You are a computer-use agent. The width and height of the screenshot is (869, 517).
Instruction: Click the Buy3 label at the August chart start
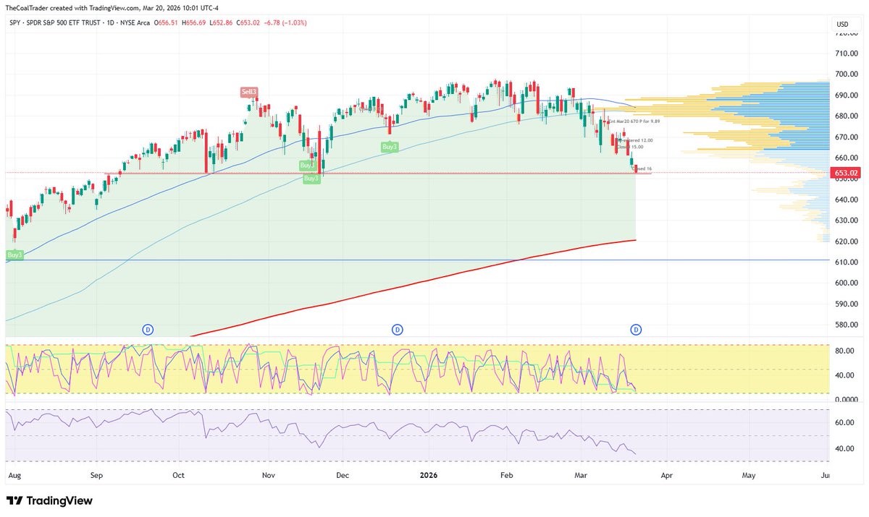[x=14, y=255]
